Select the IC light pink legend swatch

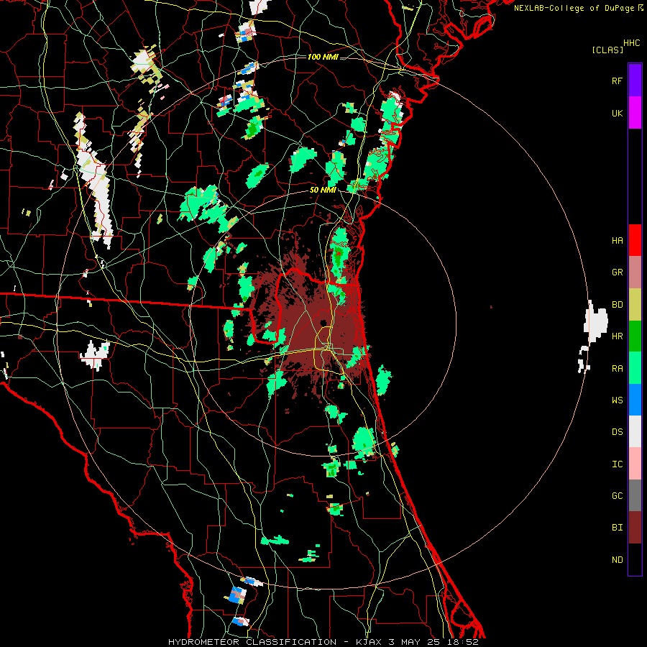click(635, 464)
